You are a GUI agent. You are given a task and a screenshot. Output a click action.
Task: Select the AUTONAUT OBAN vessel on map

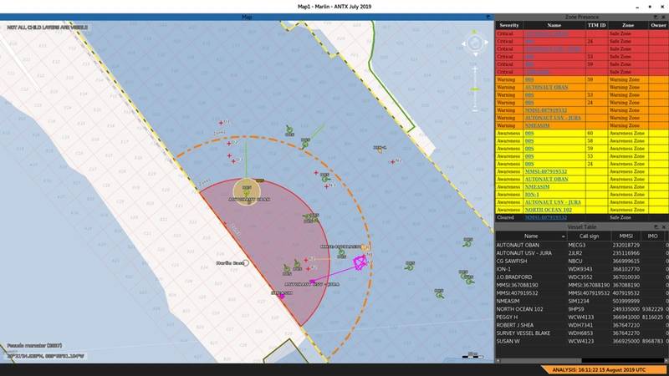247,193
